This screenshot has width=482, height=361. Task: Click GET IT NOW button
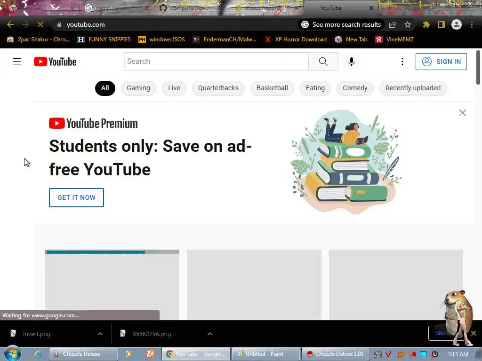point(76,197)
